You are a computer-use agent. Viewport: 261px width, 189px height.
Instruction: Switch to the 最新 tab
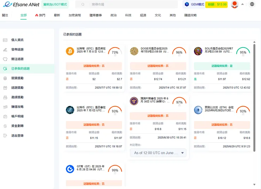coord(57,15)
